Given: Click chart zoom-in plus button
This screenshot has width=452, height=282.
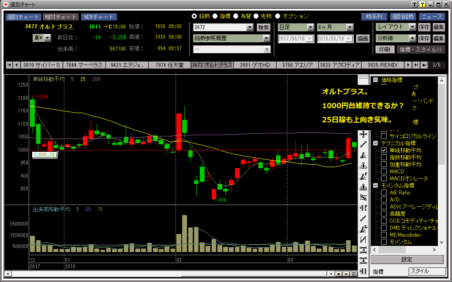Looking at the screenshot, I should (x=339, y=274).
